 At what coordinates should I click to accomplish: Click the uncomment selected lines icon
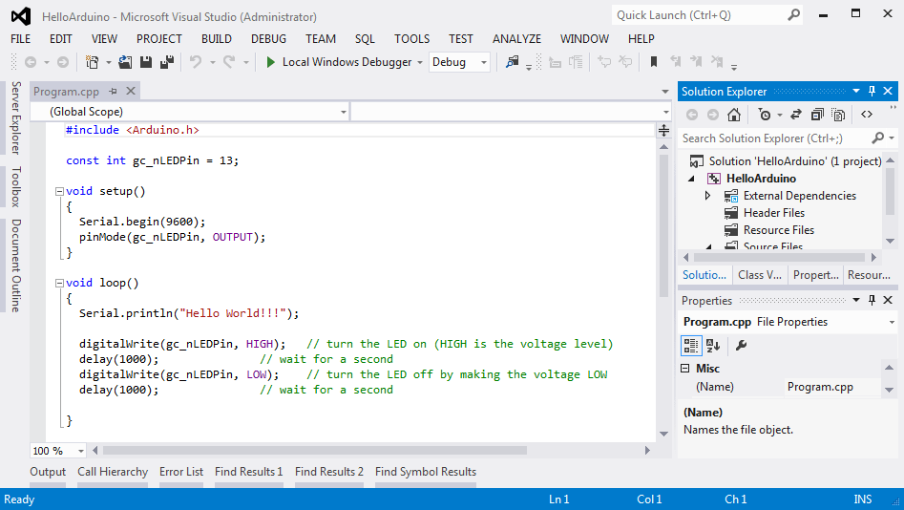click(625, 62)
